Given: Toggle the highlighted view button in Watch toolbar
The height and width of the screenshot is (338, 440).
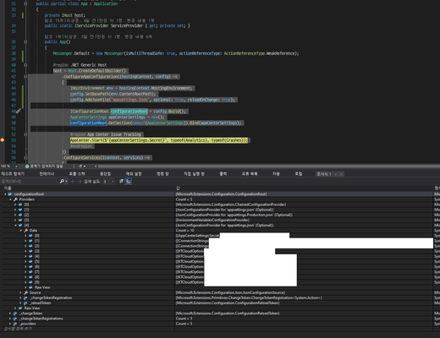Looking at the screenshot, I should point(129,182).
